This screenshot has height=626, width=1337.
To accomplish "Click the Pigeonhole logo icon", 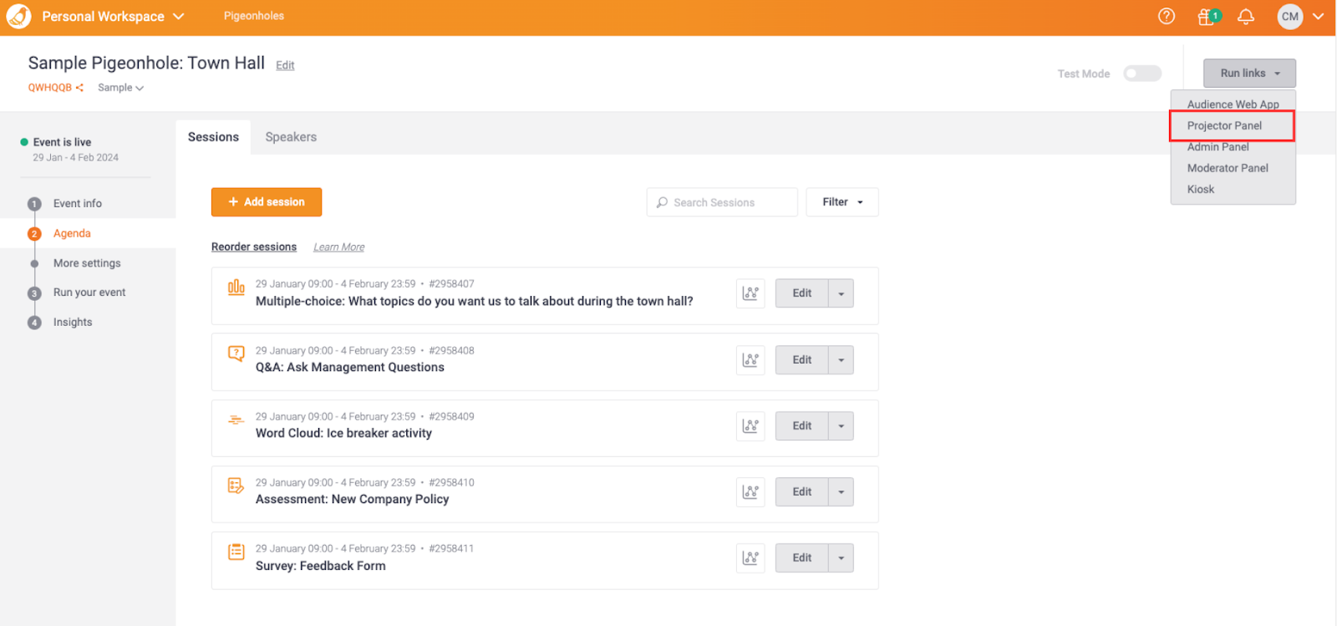I will point(18,17).
